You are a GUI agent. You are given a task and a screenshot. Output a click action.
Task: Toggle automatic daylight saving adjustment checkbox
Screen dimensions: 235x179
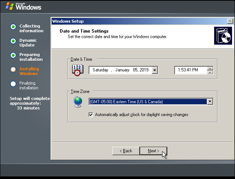click(x=91, y=115)
